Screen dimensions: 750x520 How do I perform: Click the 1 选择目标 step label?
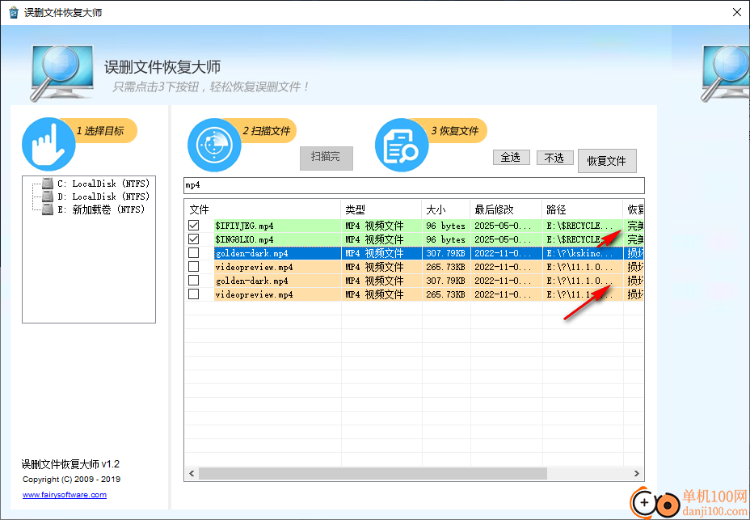click(99, 131)
